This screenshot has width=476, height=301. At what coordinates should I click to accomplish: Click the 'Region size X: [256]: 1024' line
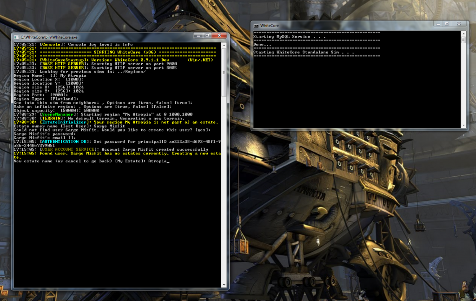click(48, 87)
